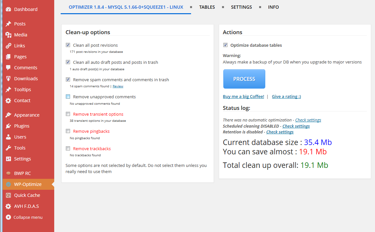Check settings link for retention disabled
Screen dimensions: 375x232
(x=280, y=132)
